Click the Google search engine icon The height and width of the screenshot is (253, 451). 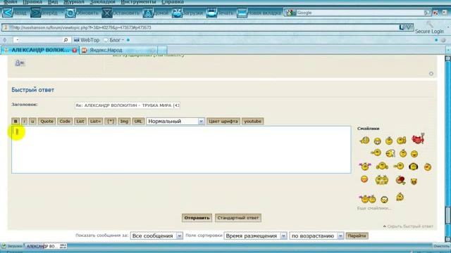(290, 13)
